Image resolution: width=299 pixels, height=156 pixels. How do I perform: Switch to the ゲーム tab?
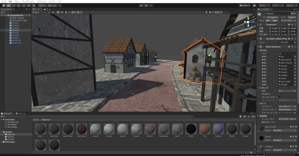[x=48, y=9]
